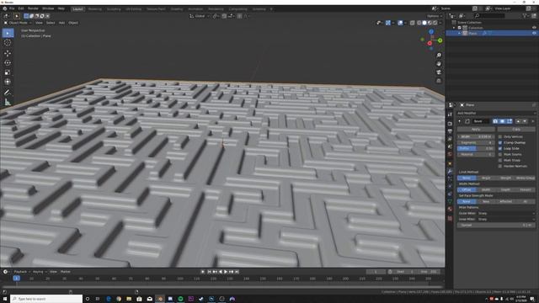This screenshot has height=303, width=539.
Task: Select the Rotate tool
Action: coord(8,63)
